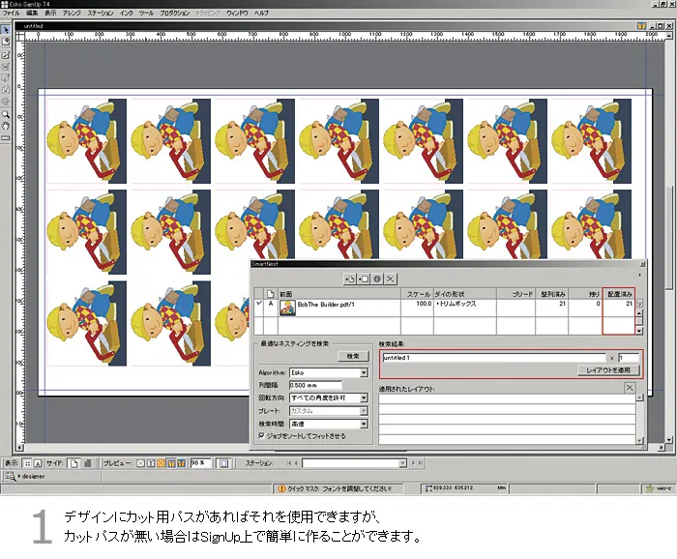Toggle the sort jobs and fit checkbox
Image resolution: width=677 pixels, height=559 pixels.
[x=261, y=436]
